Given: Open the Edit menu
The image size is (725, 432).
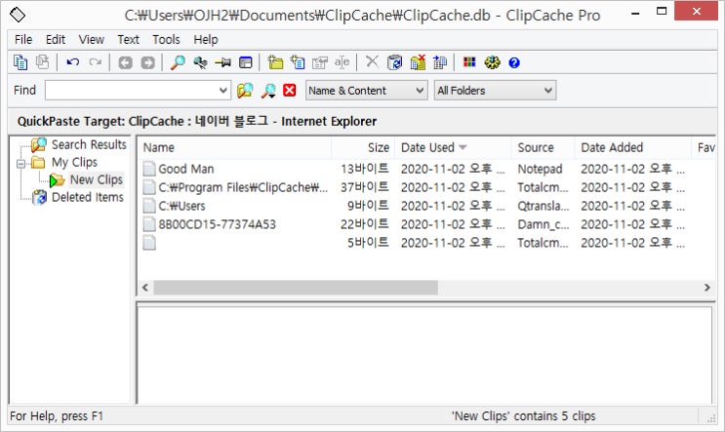Looking at the screenshot, I should (x=56, y=40).
